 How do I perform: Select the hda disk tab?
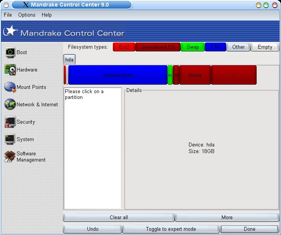69,60
